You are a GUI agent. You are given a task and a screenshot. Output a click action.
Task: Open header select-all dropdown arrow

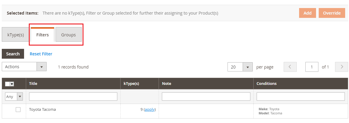tap(12, 84)
